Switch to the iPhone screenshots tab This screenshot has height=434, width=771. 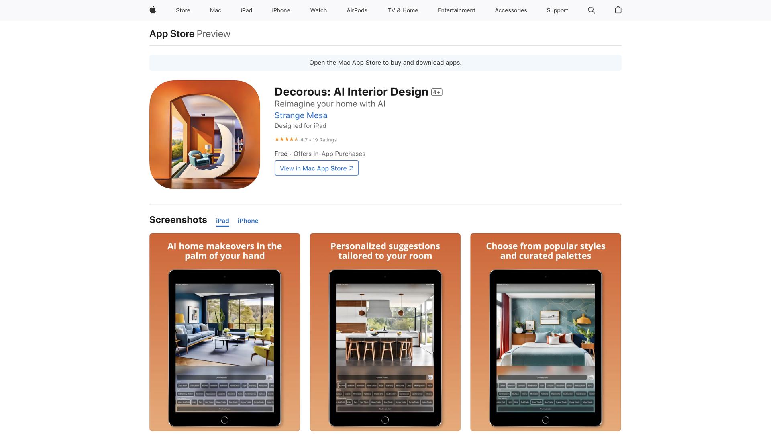coord(248,221)
